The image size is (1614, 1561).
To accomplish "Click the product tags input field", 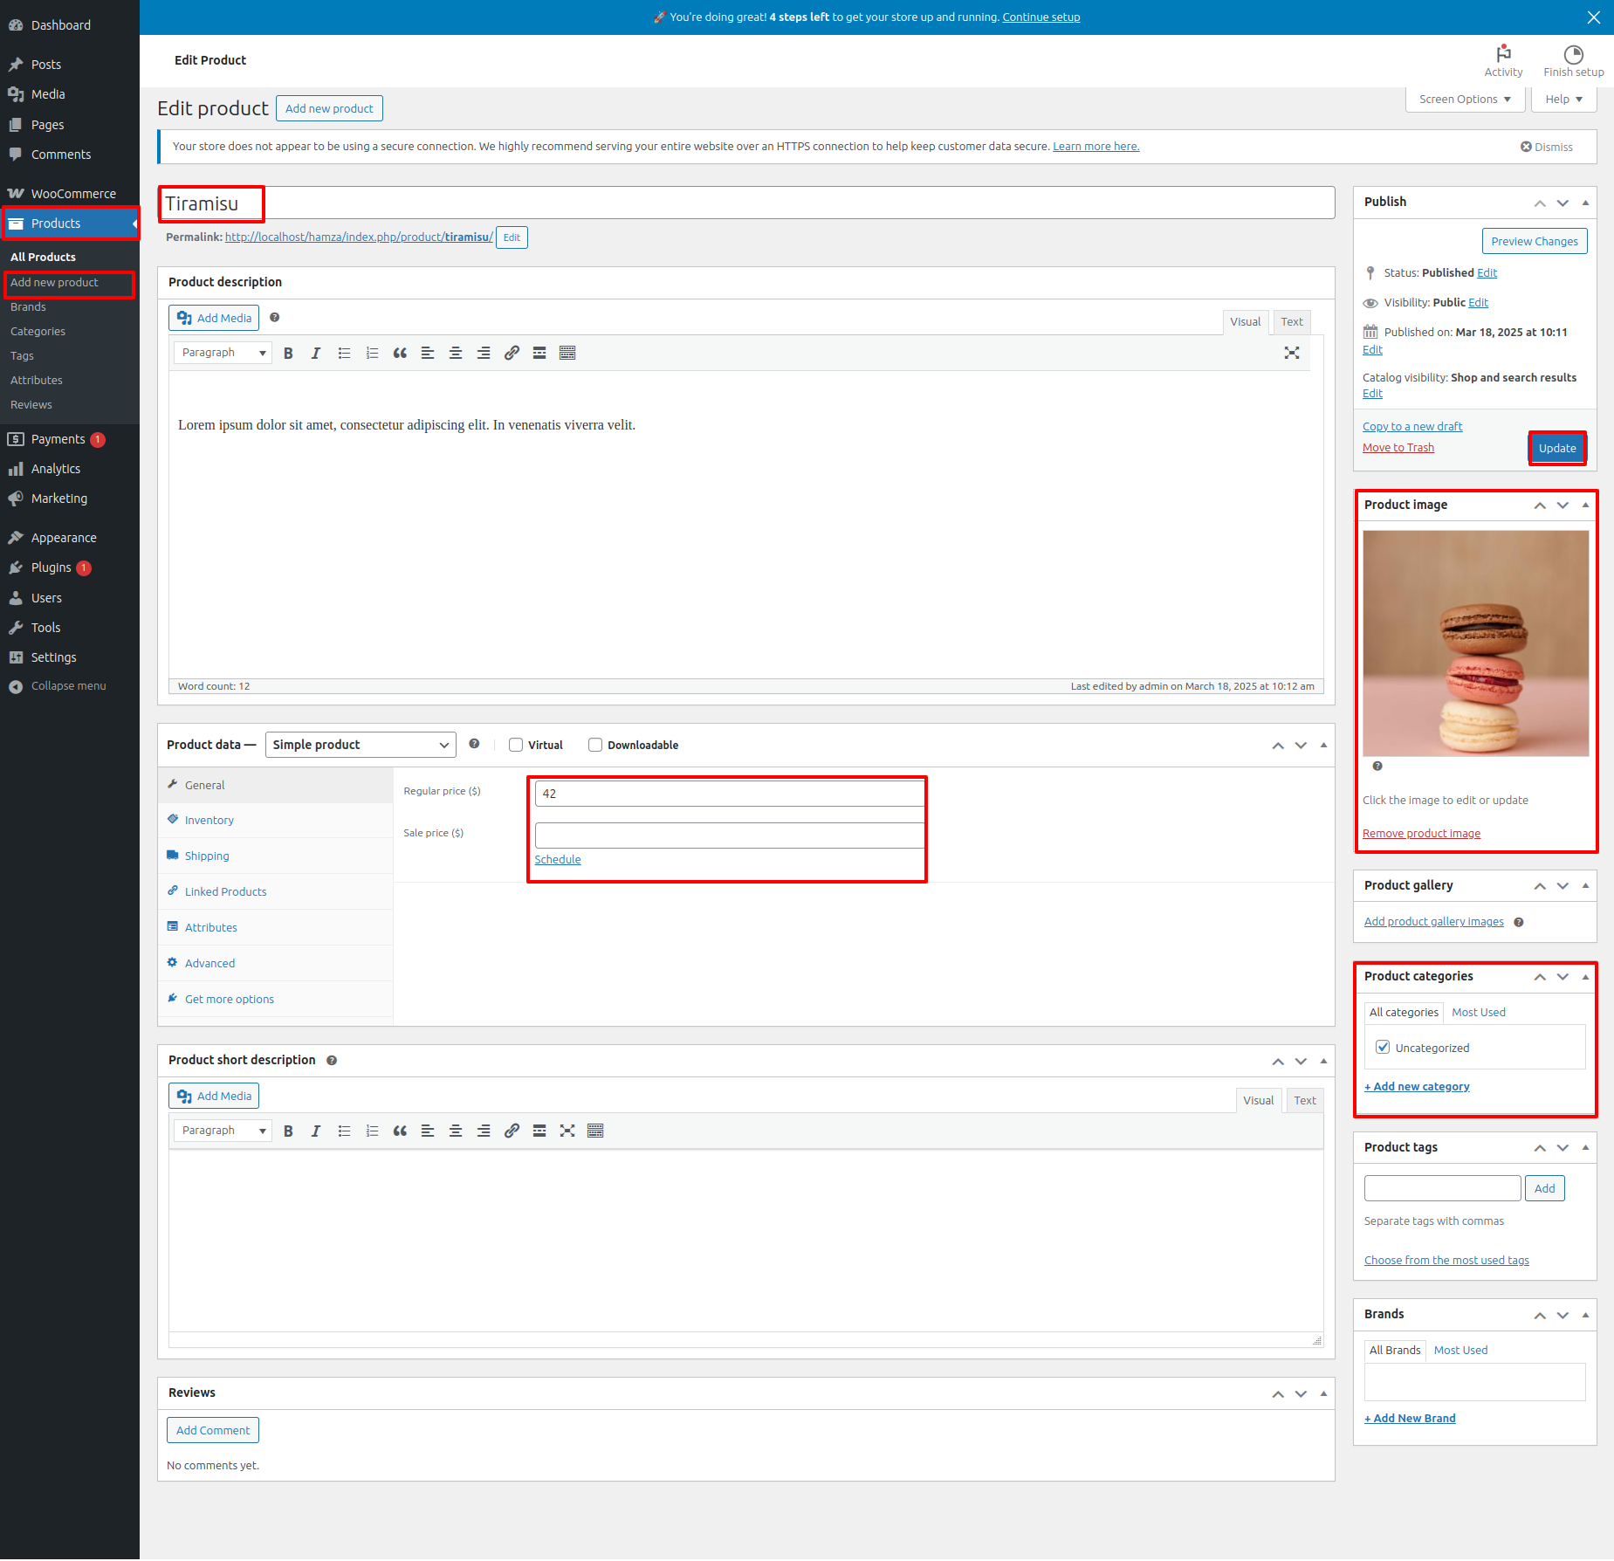I will pos(1442,1188).
